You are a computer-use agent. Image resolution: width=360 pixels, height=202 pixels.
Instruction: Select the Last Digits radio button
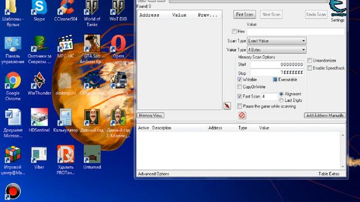[281, 100]
